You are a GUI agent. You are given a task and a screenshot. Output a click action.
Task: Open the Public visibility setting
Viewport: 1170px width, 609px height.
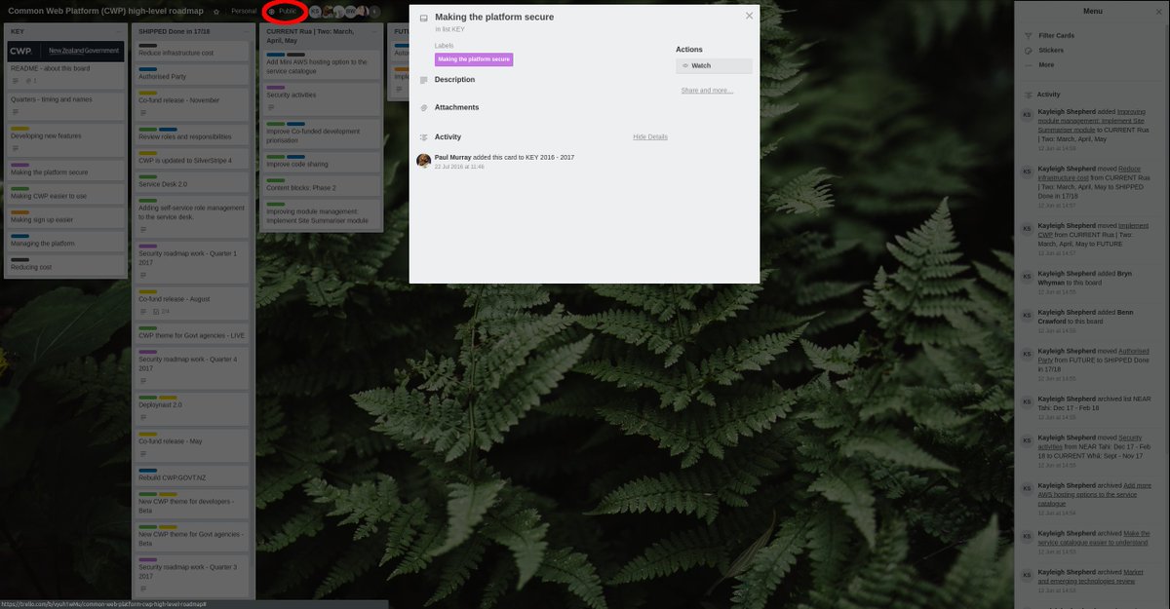pyautogui.click(x=283, y=11)
